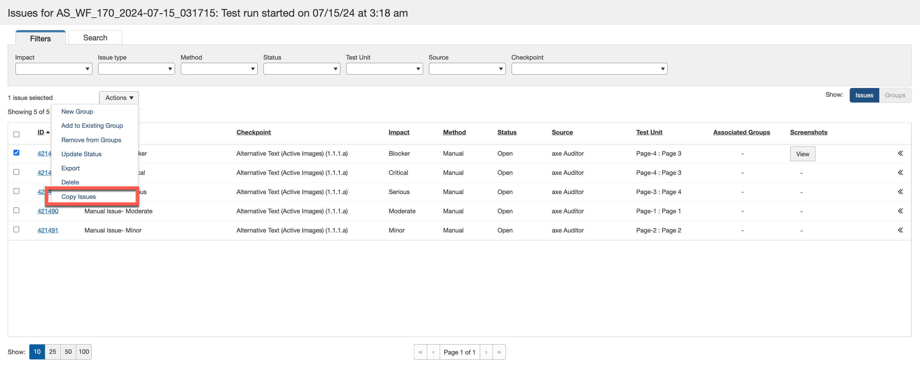Expand details for the Blocker issue row
This screenshot has width=920, height=365.
point(900,153)
